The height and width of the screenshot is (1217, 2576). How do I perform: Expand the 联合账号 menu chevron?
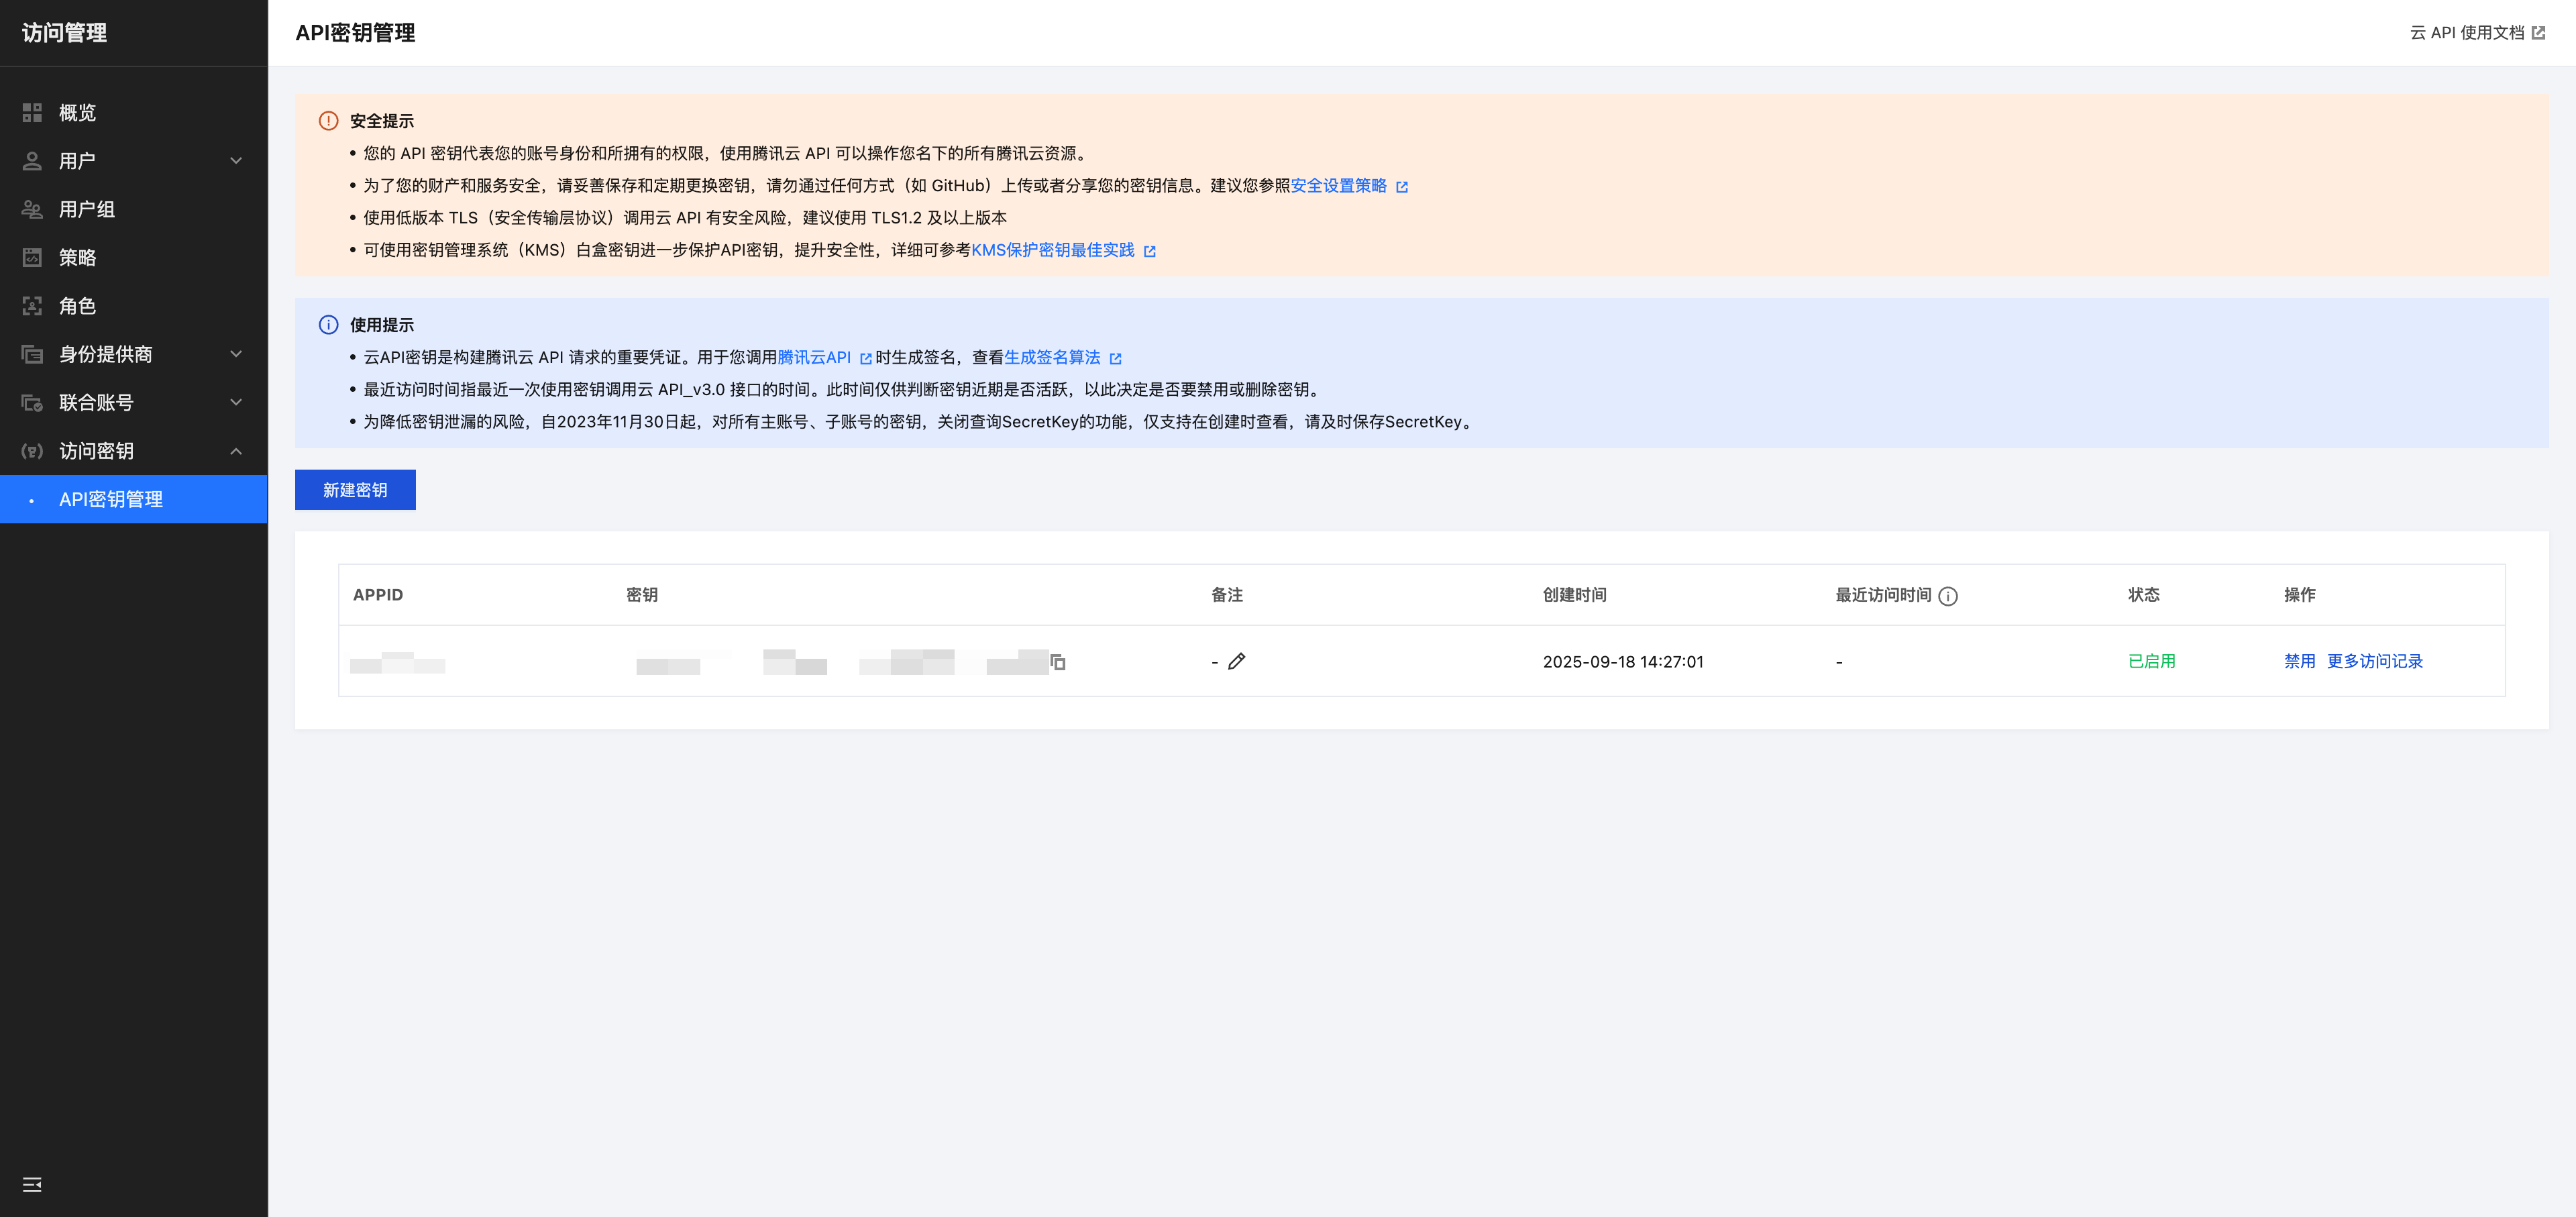236,402
